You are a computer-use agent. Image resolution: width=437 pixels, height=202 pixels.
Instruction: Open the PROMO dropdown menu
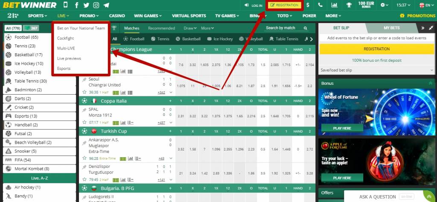pos(89,16)
